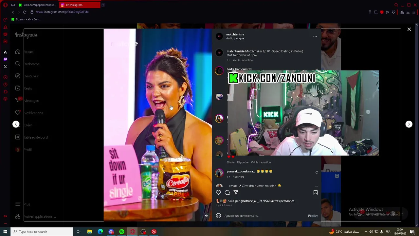The width and height of the screenshot is (419, 236).
Task: Open the browser easy setup sliders icon
Action: tap(414, 12)
